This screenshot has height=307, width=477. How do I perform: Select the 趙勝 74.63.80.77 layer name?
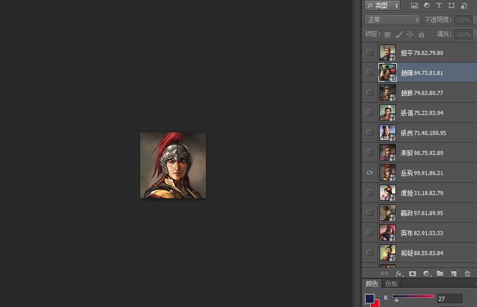[422, 93]
